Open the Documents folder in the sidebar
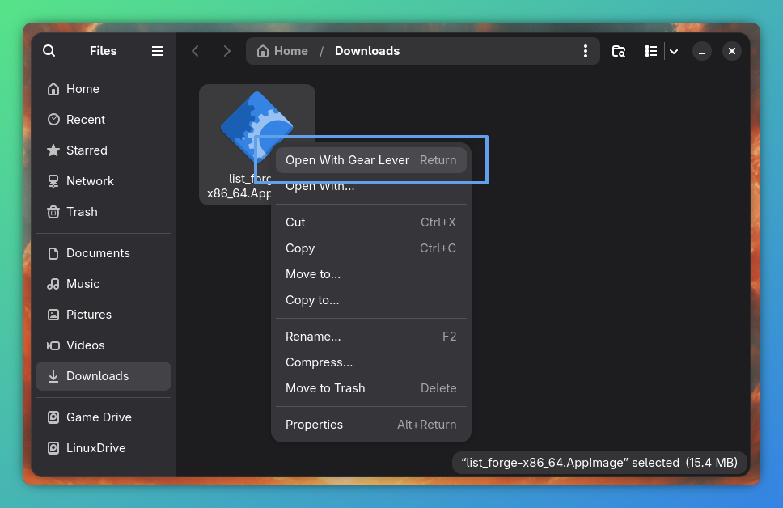Image resolution: width=783 pixels, height=508 pixels. (x=104, y=253)
